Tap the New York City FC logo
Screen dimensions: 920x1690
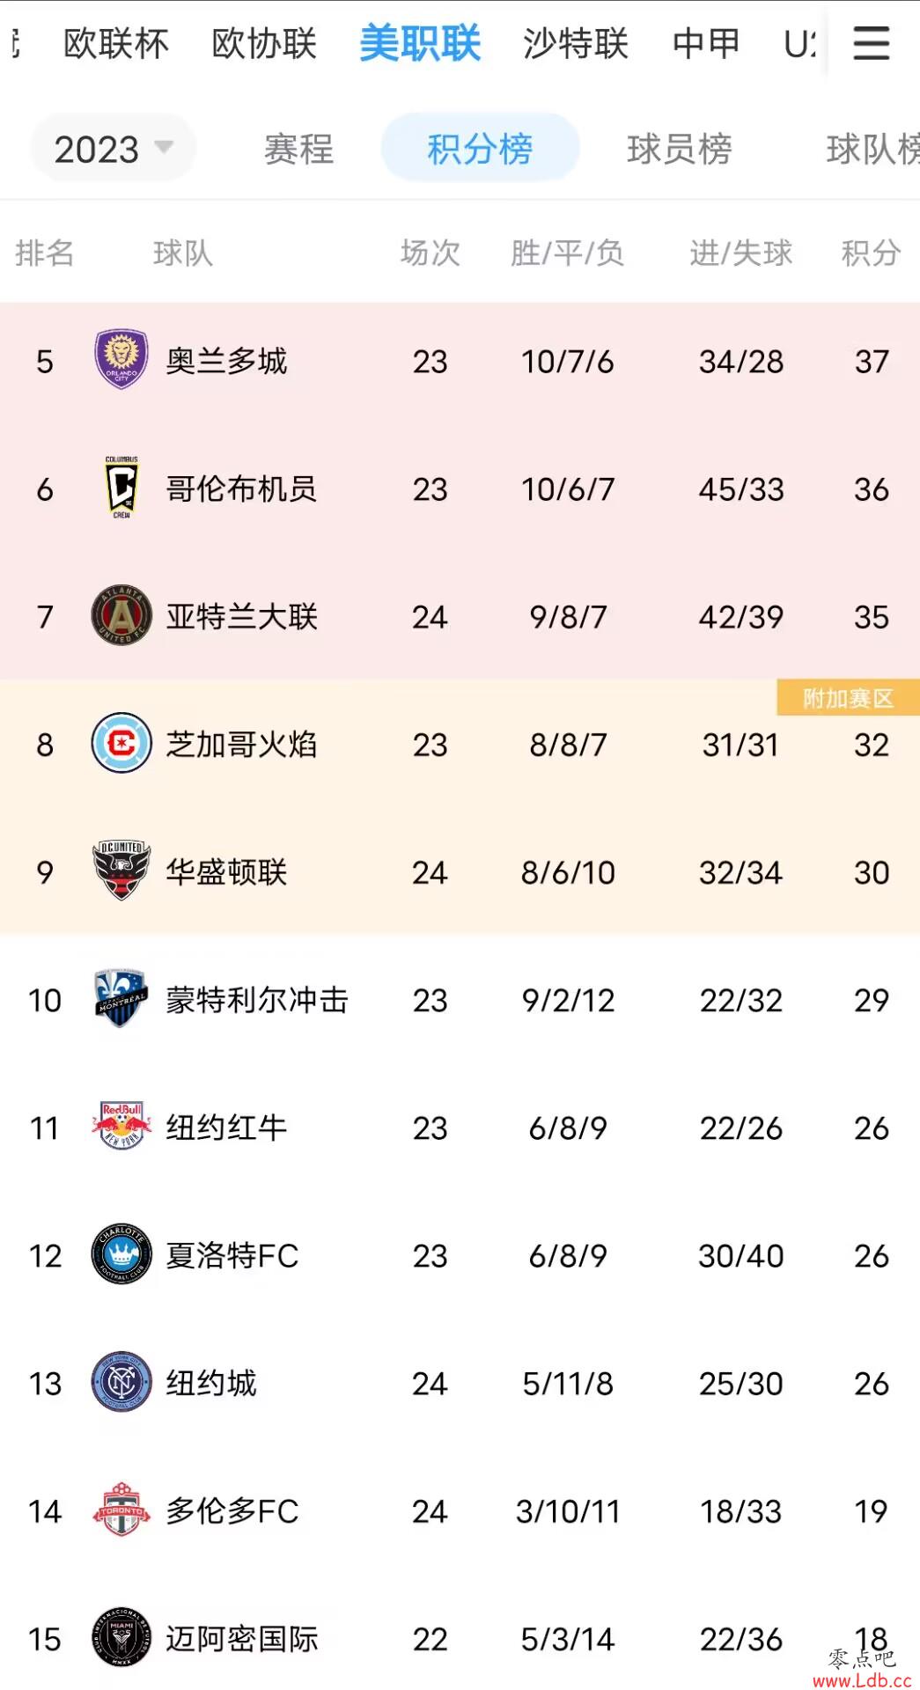(x=121, y=1382)
